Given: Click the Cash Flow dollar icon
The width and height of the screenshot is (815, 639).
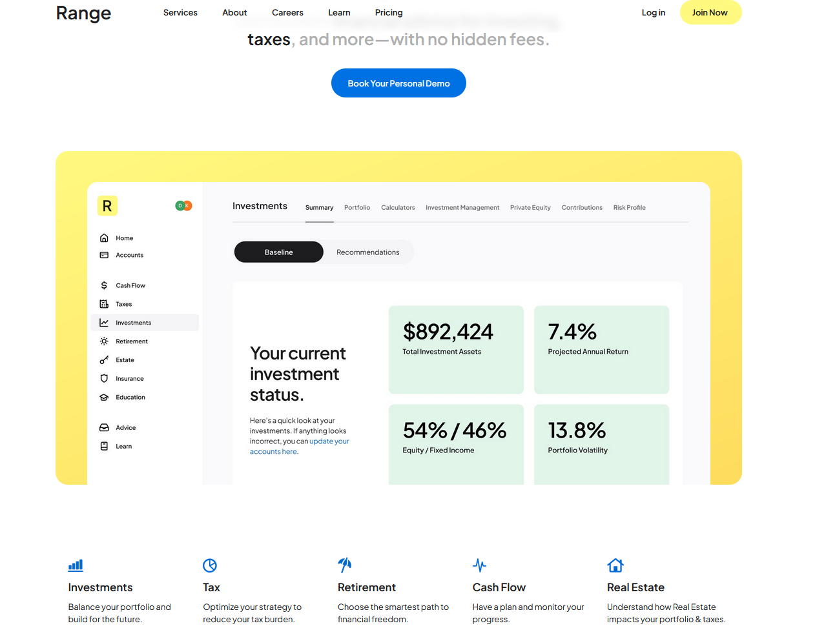Looking at the screenshot, I should pos(104,285).
